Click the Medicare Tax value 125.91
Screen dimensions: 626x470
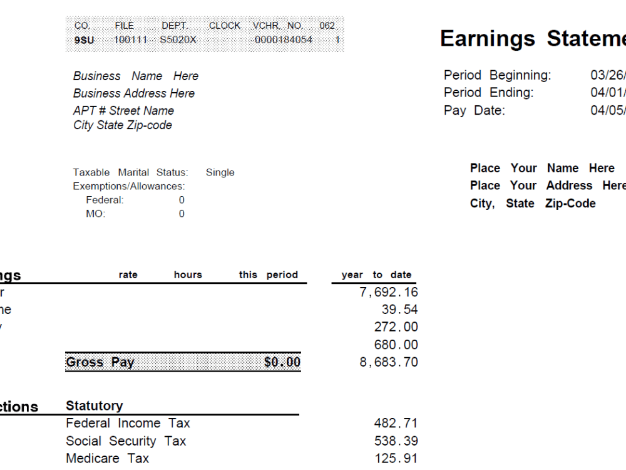pyautogui.click(x=397, y=458)
